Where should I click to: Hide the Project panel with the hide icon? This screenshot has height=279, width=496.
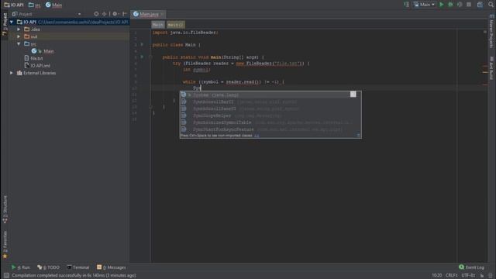click(125, 14)
